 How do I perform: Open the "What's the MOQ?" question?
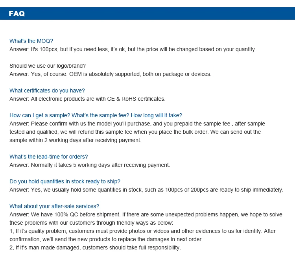31,41
